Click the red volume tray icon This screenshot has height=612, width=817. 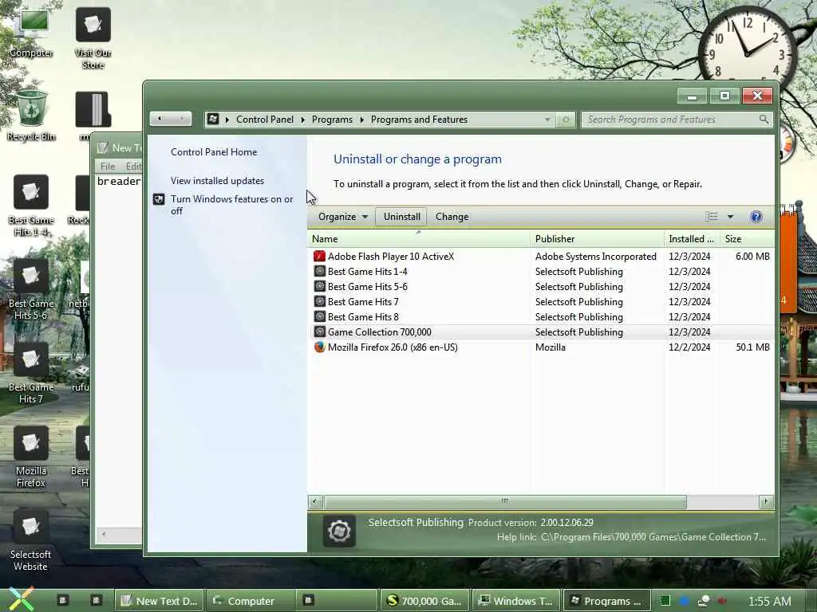[x=723, y=601]
